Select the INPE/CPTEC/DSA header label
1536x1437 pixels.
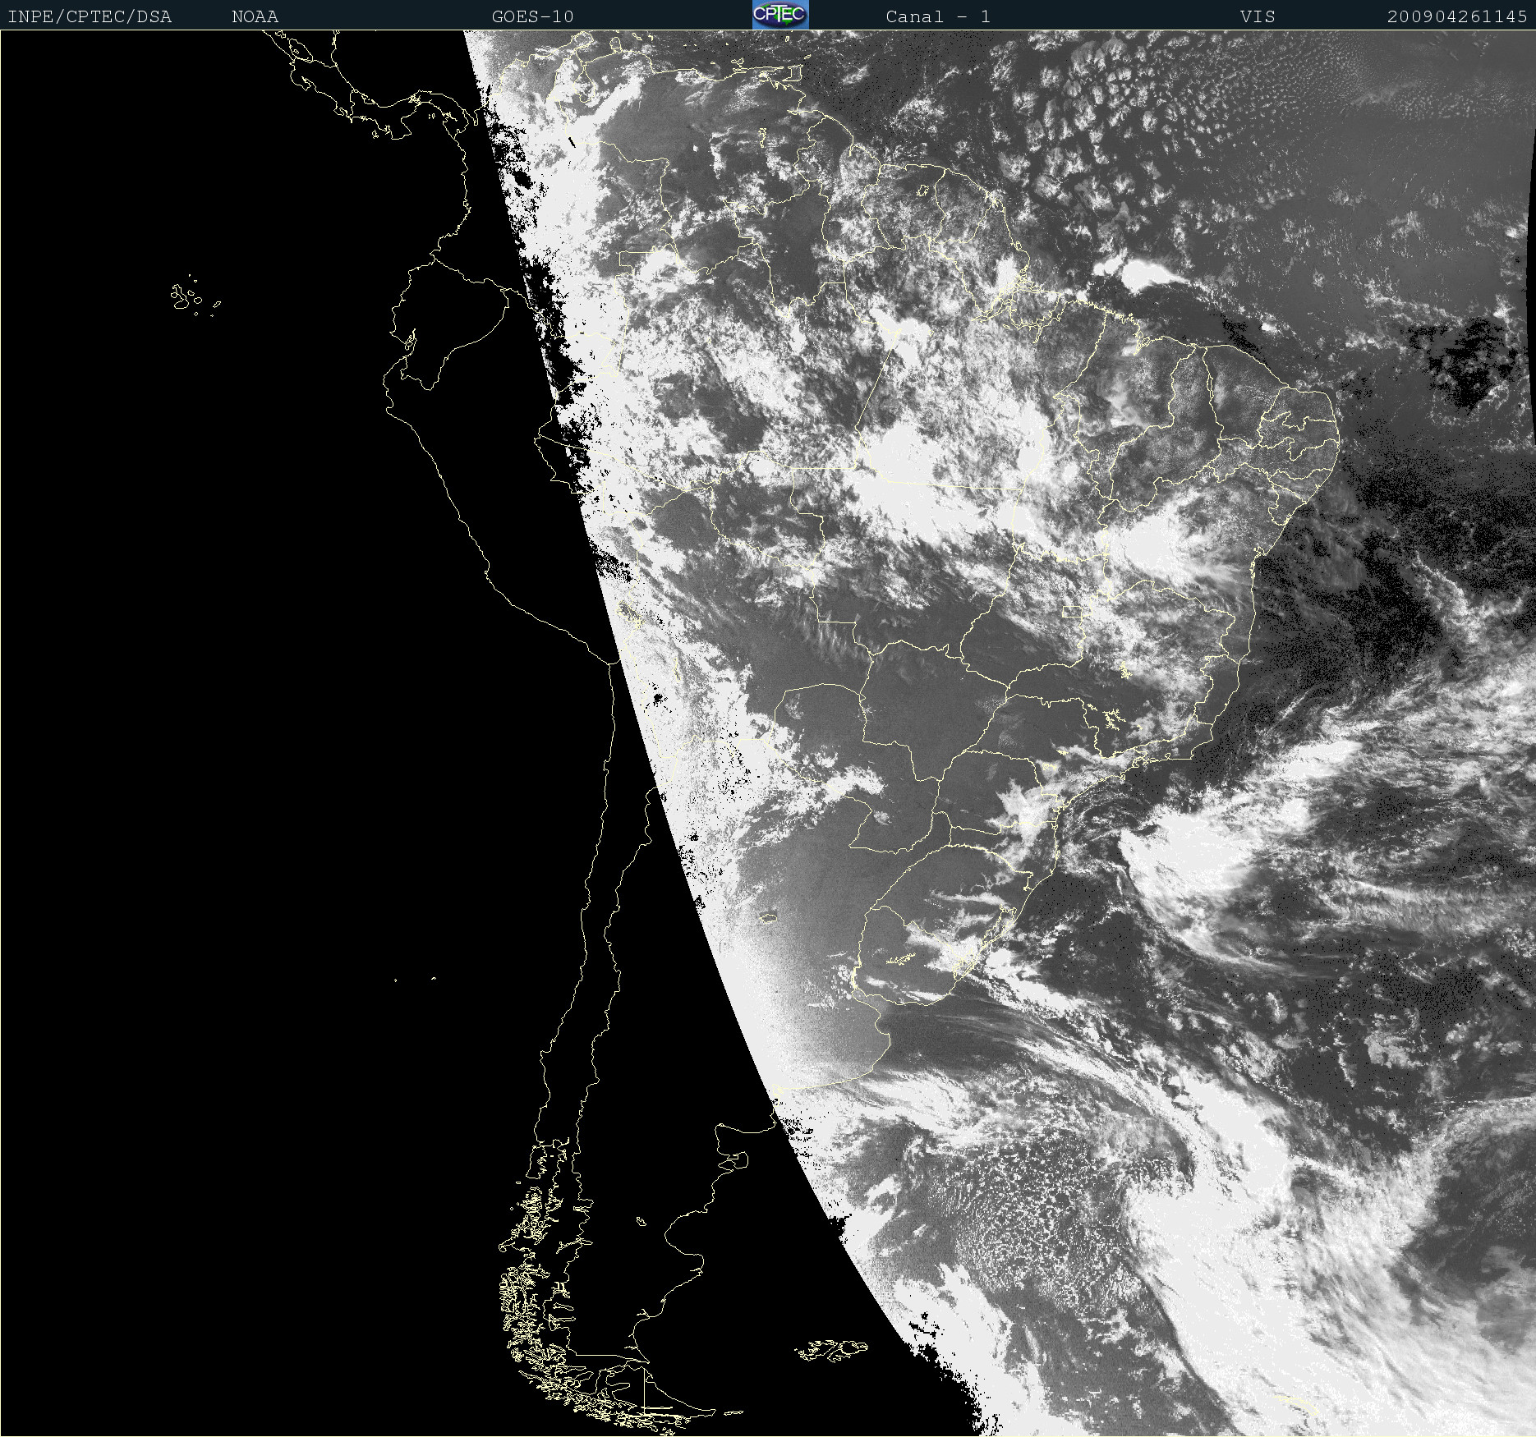point(90,16)
